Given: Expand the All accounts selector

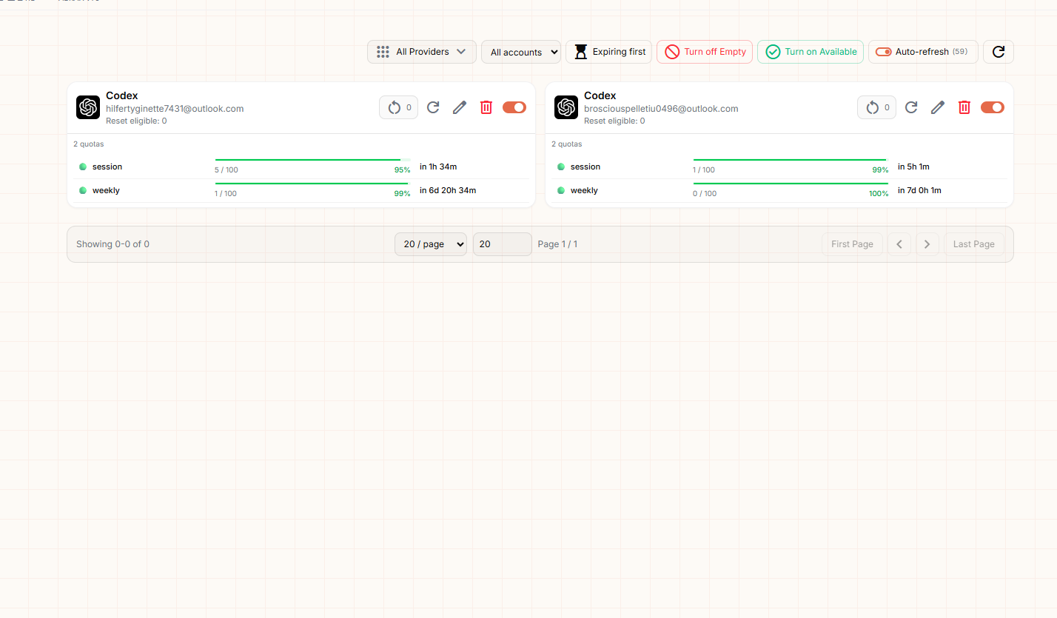Looking at the screenshot, I should click(521, 52).
